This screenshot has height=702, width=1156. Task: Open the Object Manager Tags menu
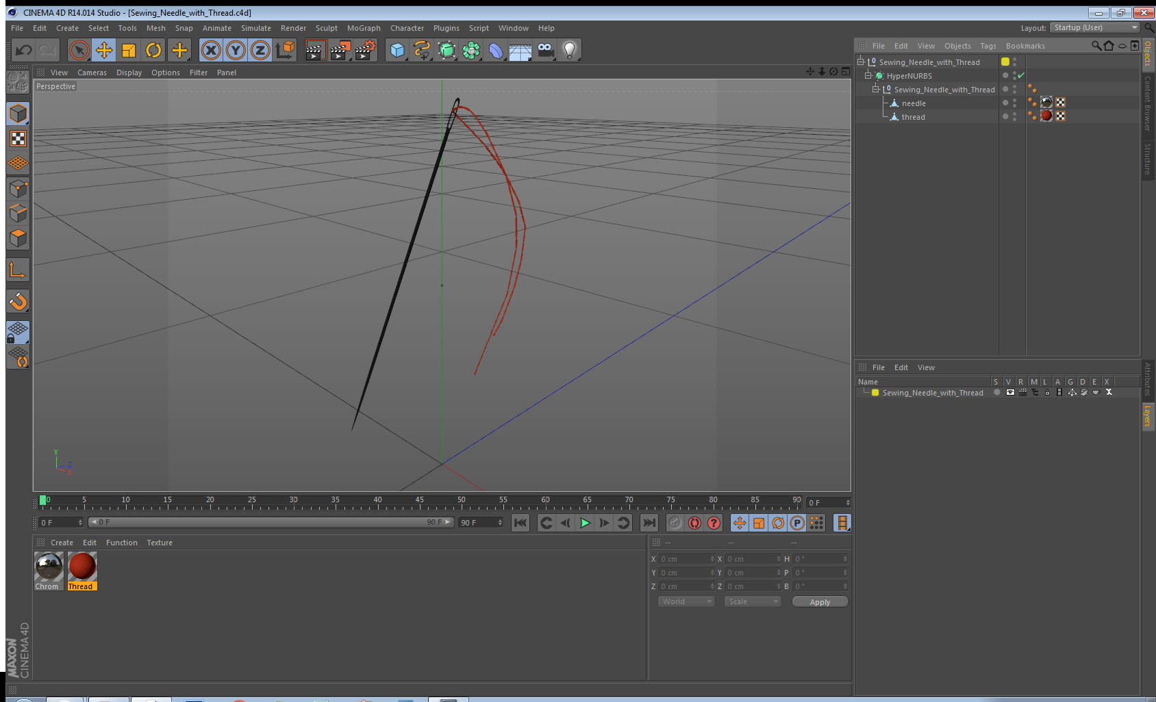[988, 46]
